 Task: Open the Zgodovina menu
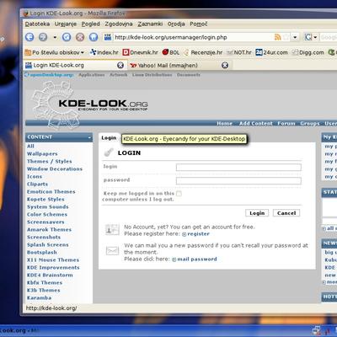click(x=119, y=24)
